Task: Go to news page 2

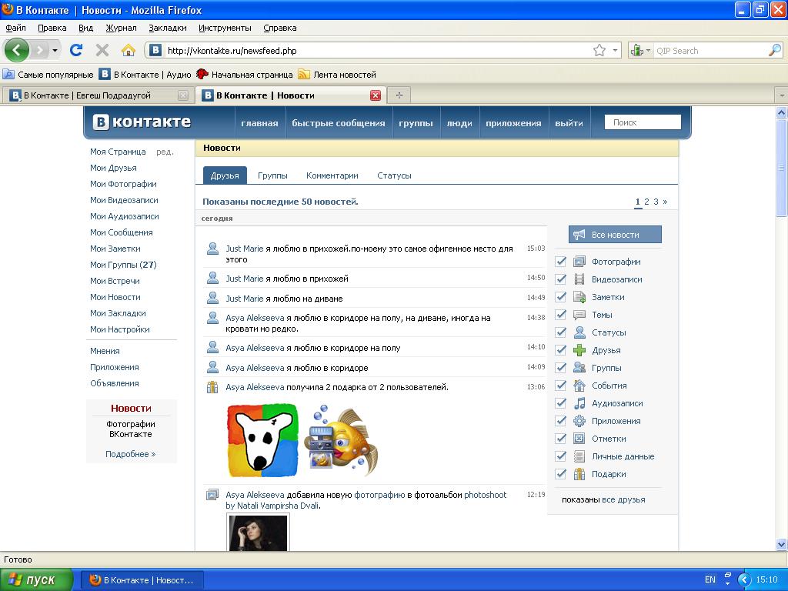Action: point(646,202)
